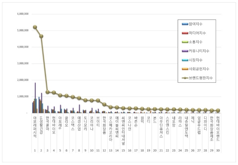Click the 참여지수 blue legend swatch

point(184,24)
